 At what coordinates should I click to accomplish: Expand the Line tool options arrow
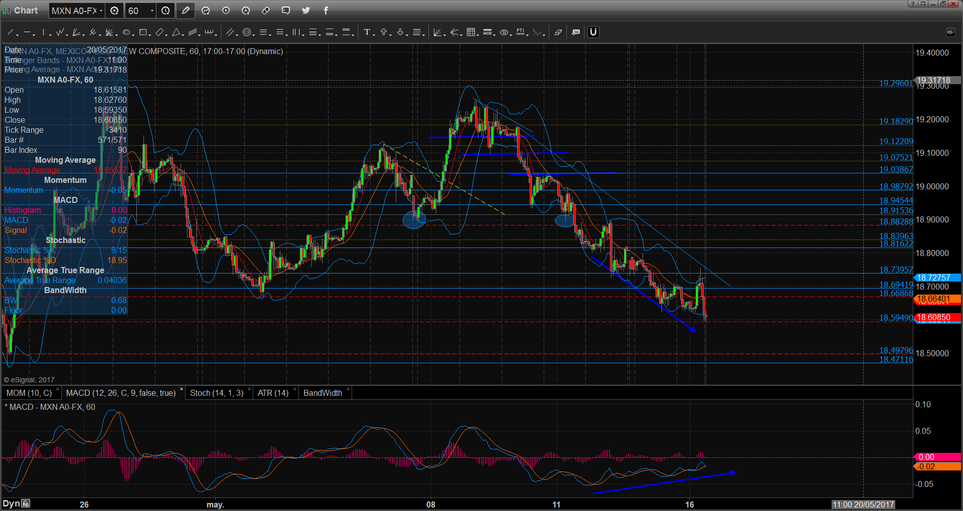18,35
